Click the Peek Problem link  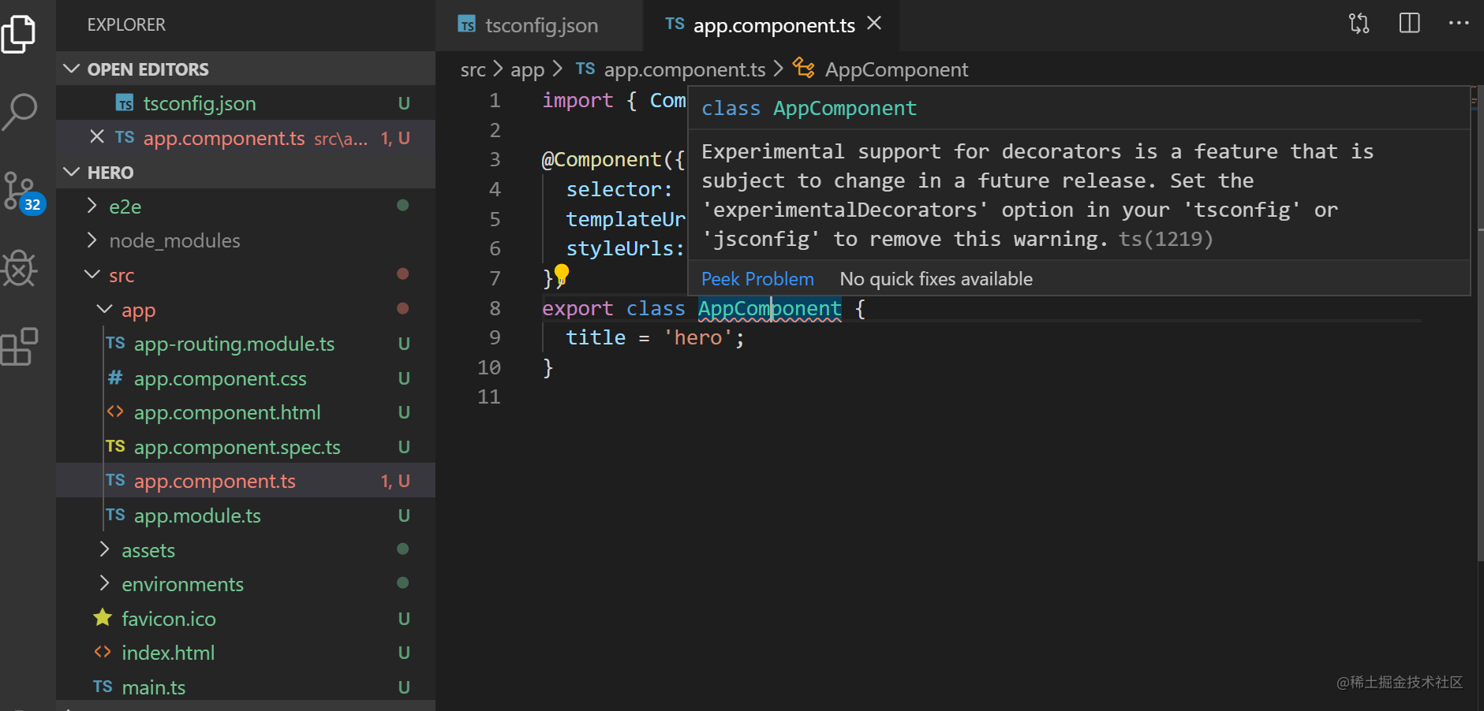pos(757,278)
